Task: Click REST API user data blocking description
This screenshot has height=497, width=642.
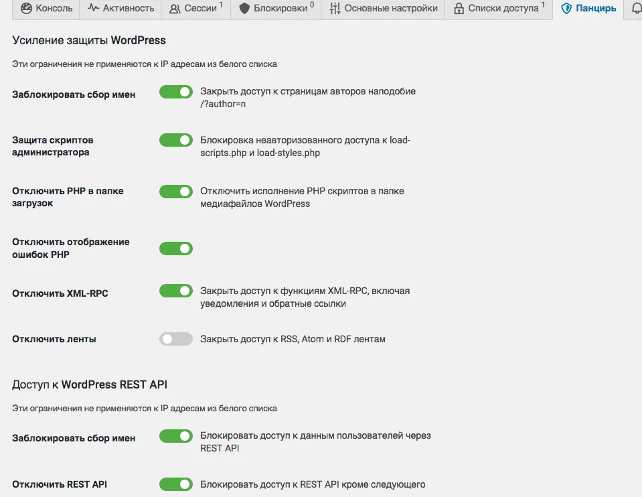Action: coord(315,441)
